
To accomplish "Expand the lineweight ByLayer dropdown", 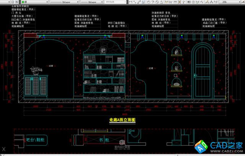I will (91, 2).
